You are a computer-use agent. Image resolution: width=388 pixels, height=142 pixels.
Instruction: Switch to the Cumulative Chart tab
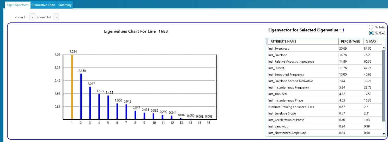pyautogui.click(x=44, y=5)
